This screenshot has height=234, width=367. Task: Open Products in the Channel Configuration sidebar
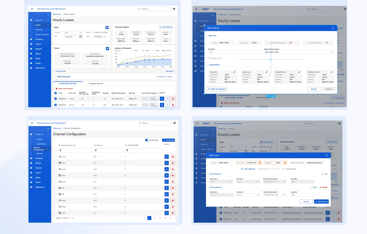[x=39, y=158]
